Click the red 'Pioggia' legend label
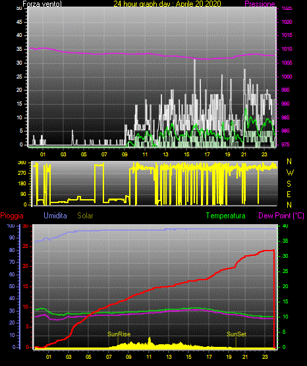The image size is (307, 366). coord(12,216)
